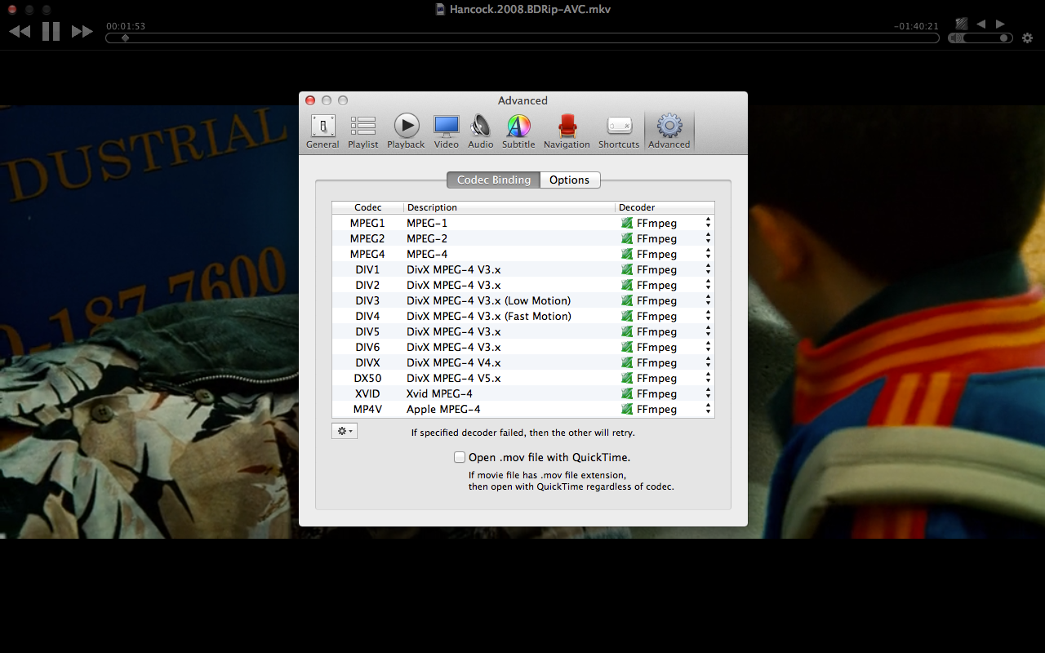Screen dimensions: 1045x653
Task: Click 'Xvid MPEG-4' description
Action: coord(439,393)
